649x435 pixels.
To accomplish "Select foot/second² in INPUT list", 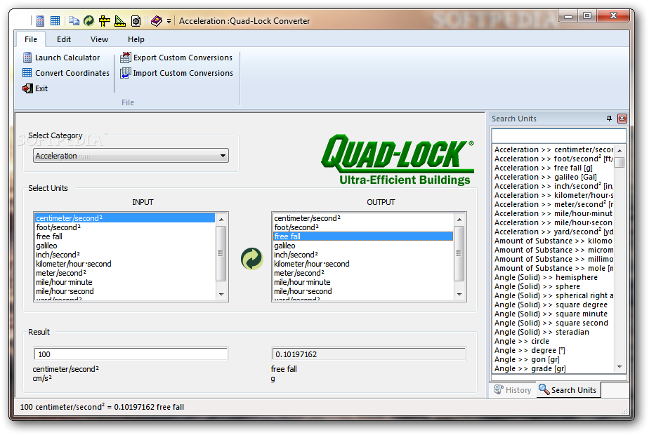I will pyautogui.click(x=124, y=227).
